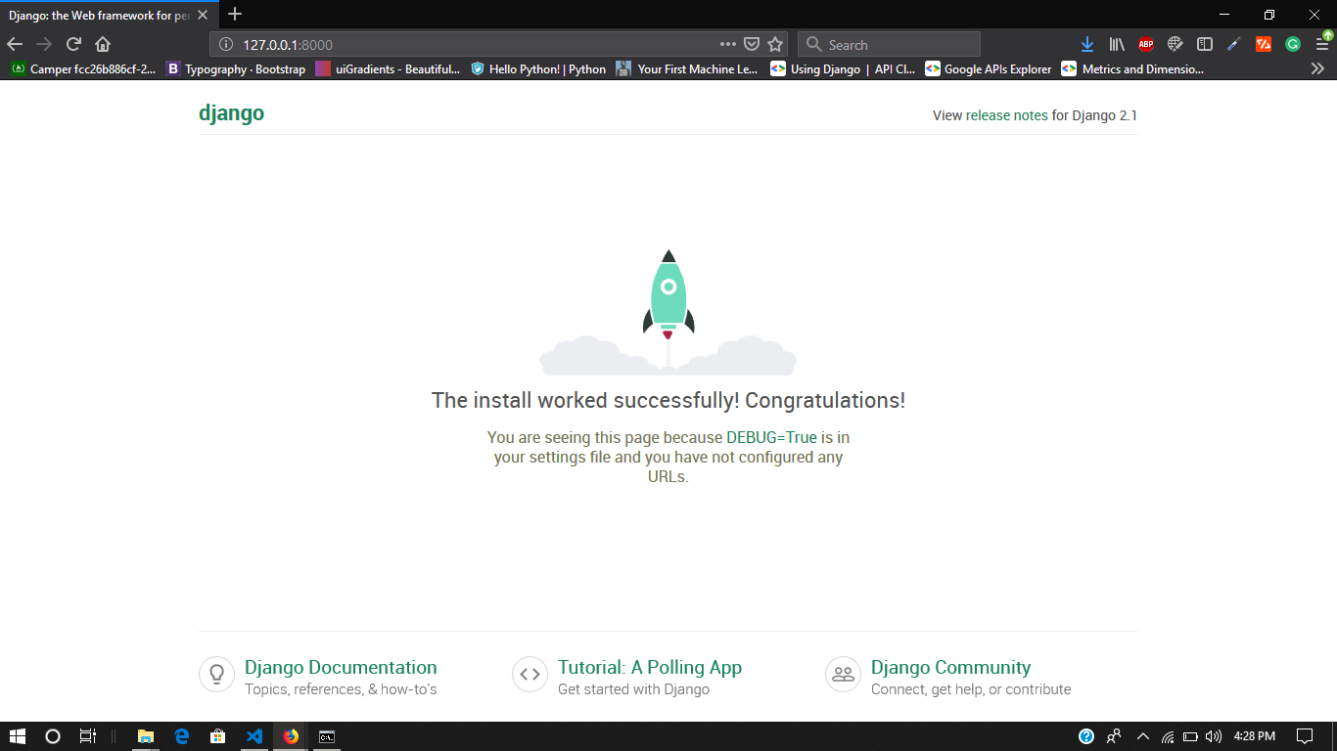1337x751 pixels.
Task: Close the Django browser tab
Action: click(203, 16)
